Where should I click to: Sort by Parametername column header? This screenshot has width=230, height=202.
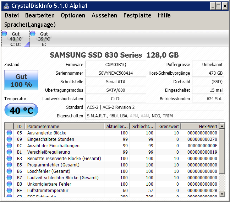tap(65, 126)
